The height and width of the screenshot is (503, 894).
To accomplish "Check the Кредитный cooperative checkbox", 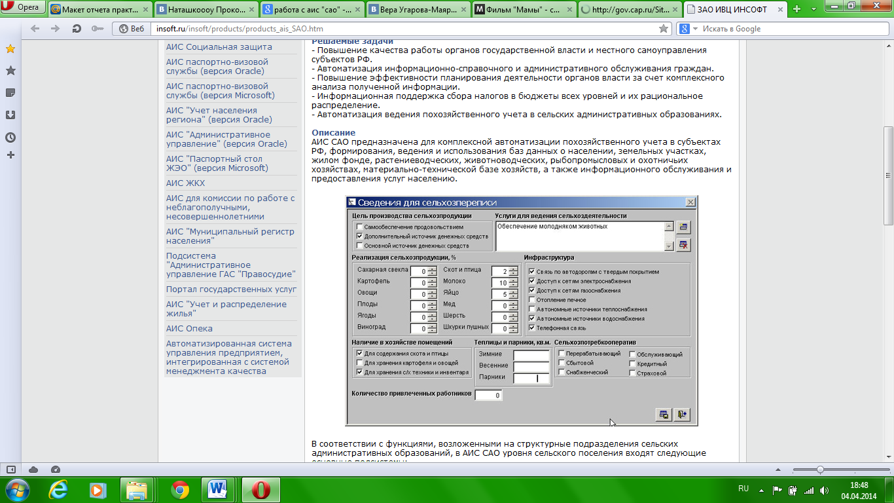I will coord(632,363).
